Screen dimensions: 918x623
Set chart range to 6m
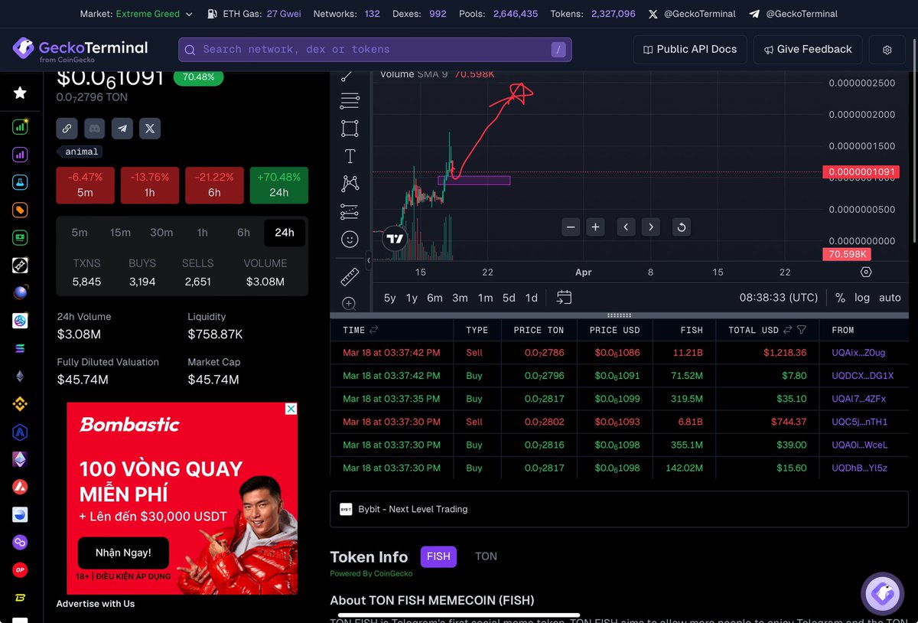pos(435,298)
